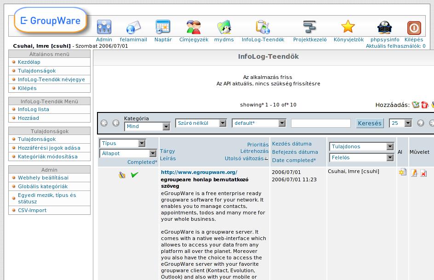Open the Könyvjelzők star icon
Screen dimensions: 434x280
click(x=348, y=27)
